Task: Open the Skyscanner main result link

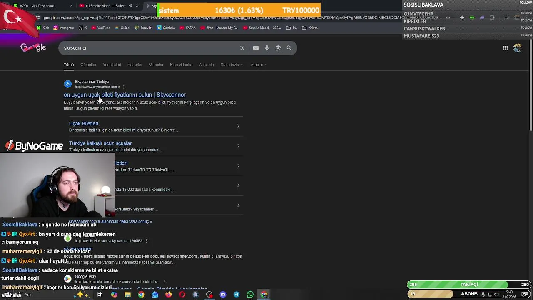Action: click(125, 95)
